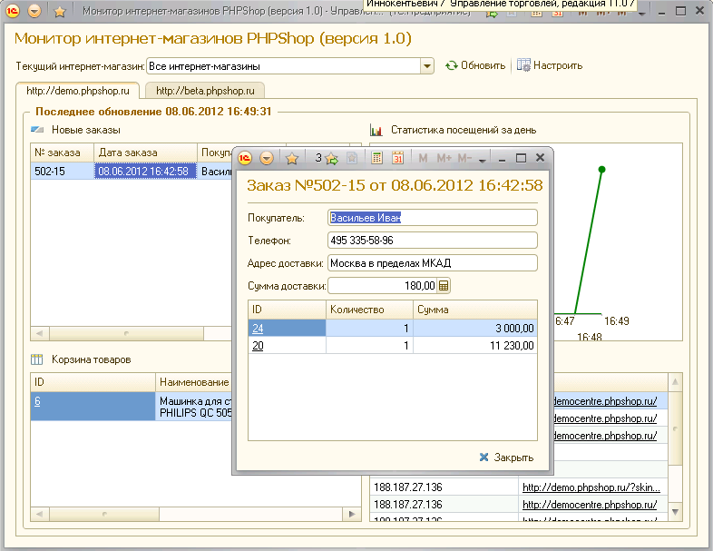Click Новые заказы section icon
This screenshot has width=713, height=551.
click(x=37, y=130)
